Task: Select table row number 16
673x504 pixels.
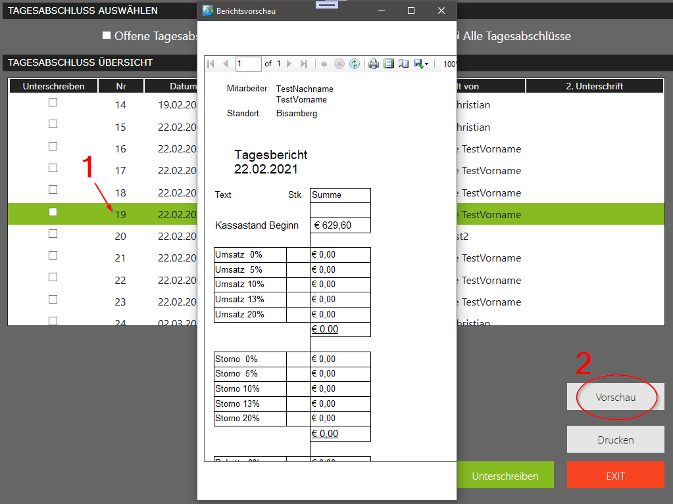Action: 120,149
